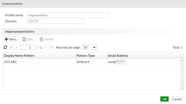Open the Records per page dropdown

[x=89, y=47]
